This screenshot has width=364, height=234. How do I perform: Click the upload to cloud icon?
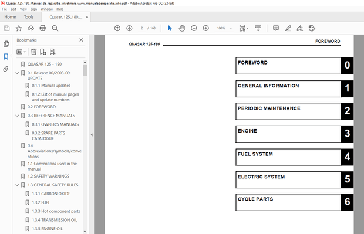31,28
